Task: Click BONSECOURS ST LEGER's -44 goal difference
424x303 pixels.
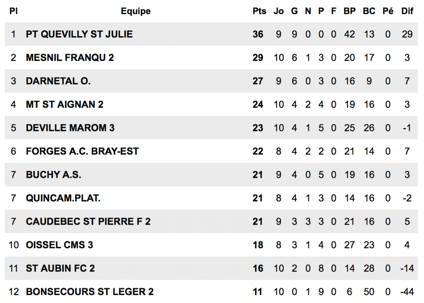Action: click(407, 292)
